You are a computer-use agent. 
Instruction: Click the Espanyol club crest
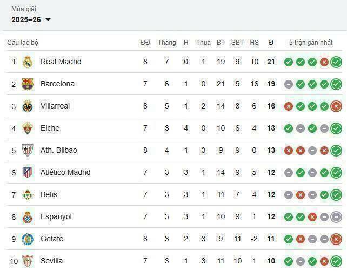click(x=28, y=217)
